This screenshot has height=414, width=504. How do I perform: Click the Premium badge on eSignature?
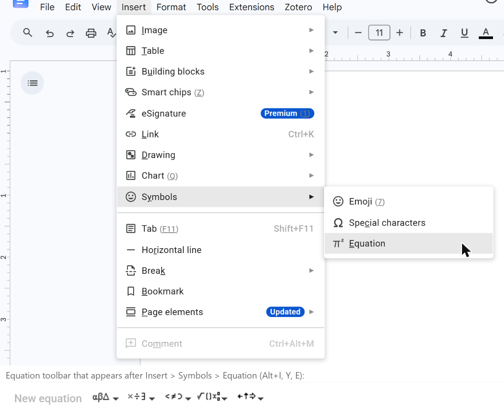click(287, 113)
